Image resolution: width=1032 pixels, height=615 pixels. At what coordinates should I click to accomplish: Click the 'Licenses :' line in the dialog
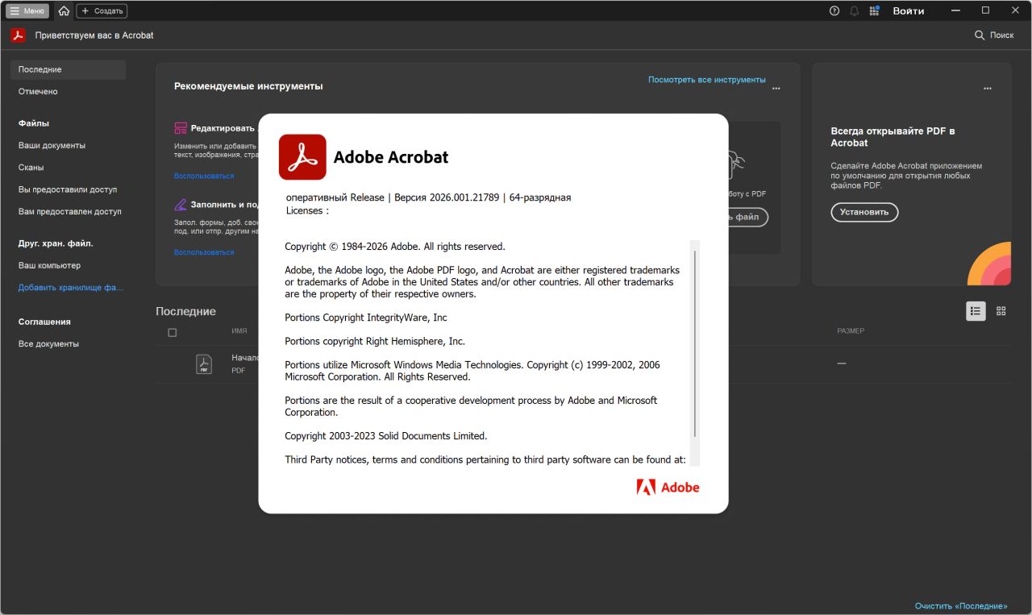click(x=307, y=210)
